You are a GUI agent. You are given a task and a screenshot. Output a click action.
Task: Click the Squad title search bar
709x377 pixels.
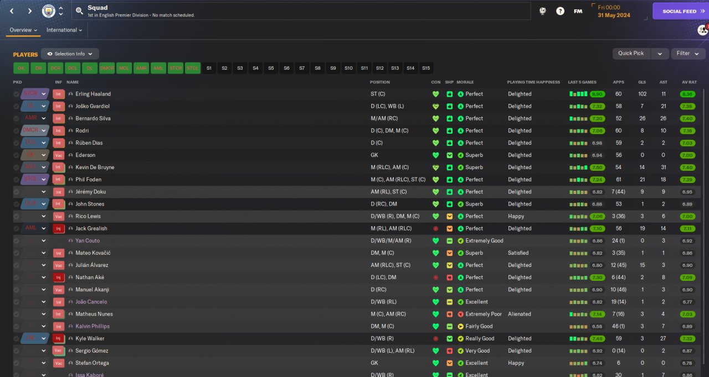click(301, 11)
